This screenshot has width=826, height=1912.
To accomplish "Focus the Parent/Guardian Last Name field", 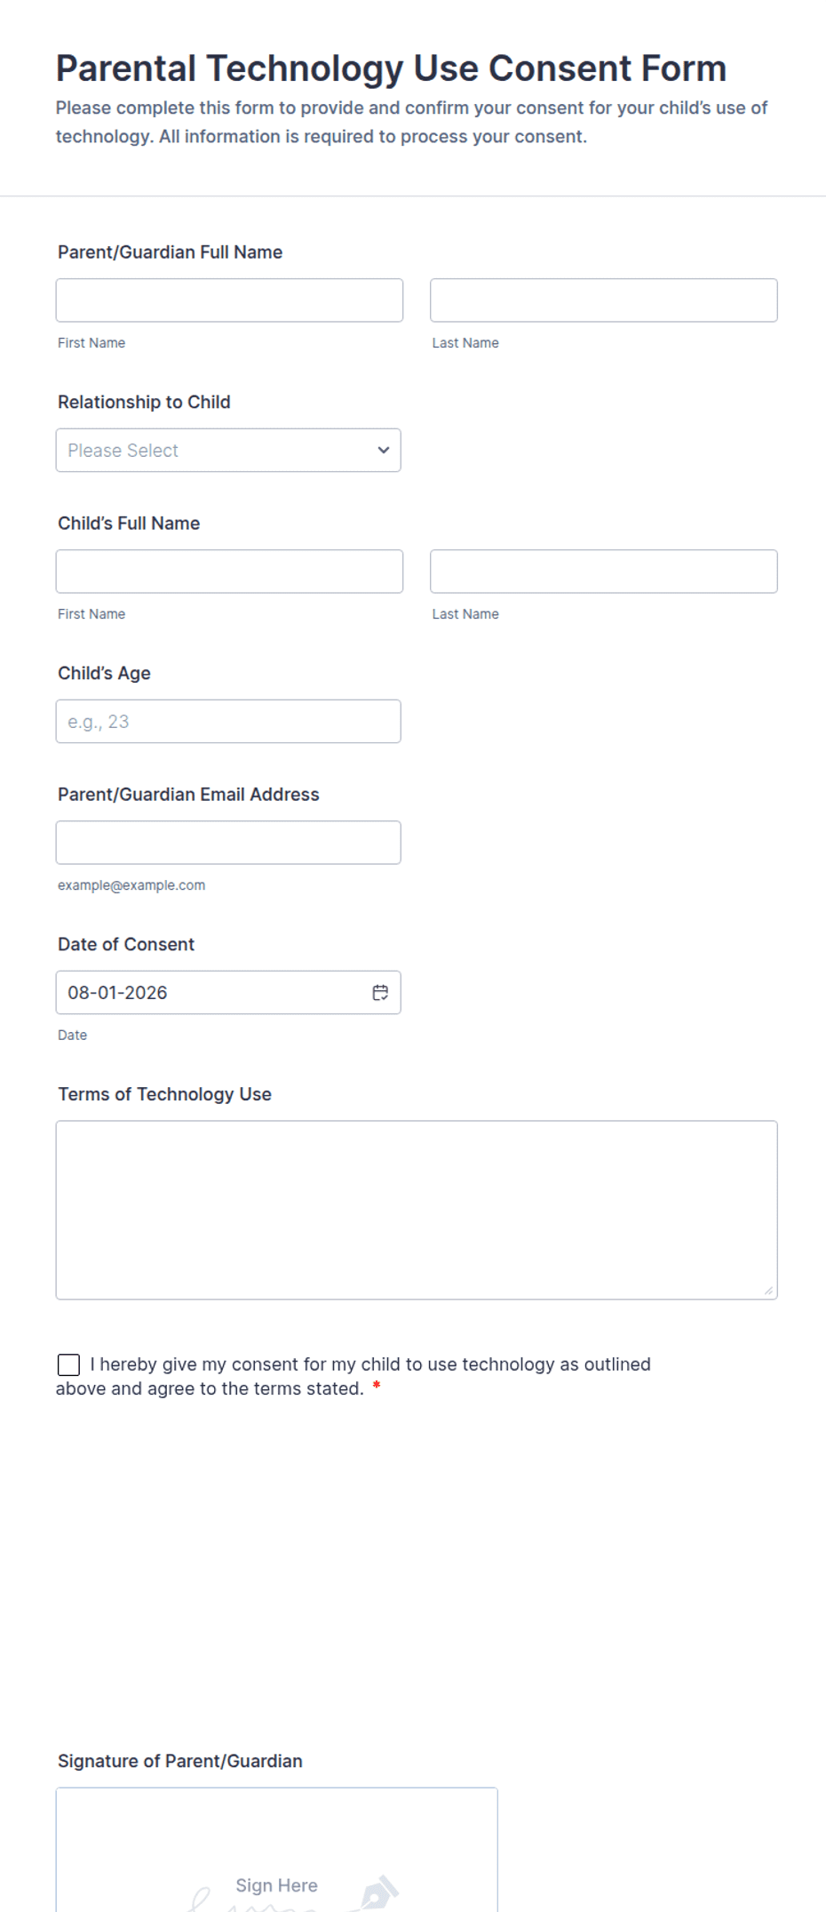I will 604,300.
